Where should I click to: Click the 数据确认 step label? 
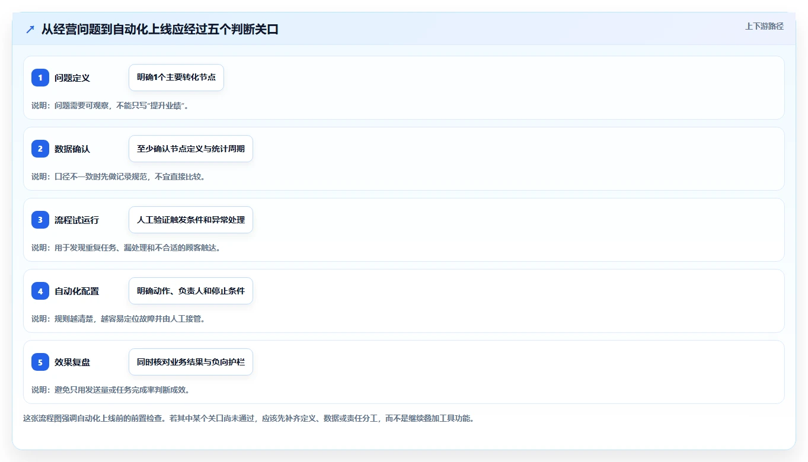pyautogui.click(x=72, y=149)
